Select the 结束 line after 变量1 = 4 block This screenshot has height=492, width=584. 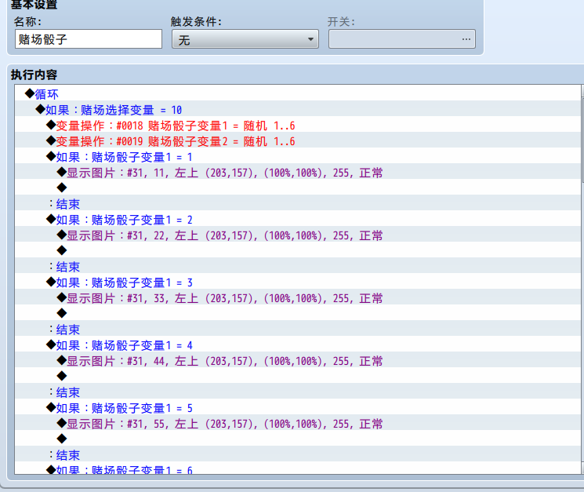[x=298, y=392]
